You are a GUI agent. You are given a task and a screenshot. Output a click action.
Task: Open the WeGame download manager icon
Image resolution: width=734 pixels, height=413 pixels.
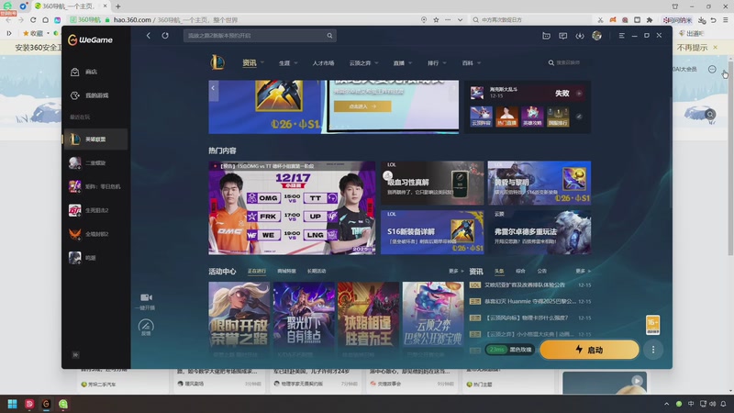click(580, 36)
